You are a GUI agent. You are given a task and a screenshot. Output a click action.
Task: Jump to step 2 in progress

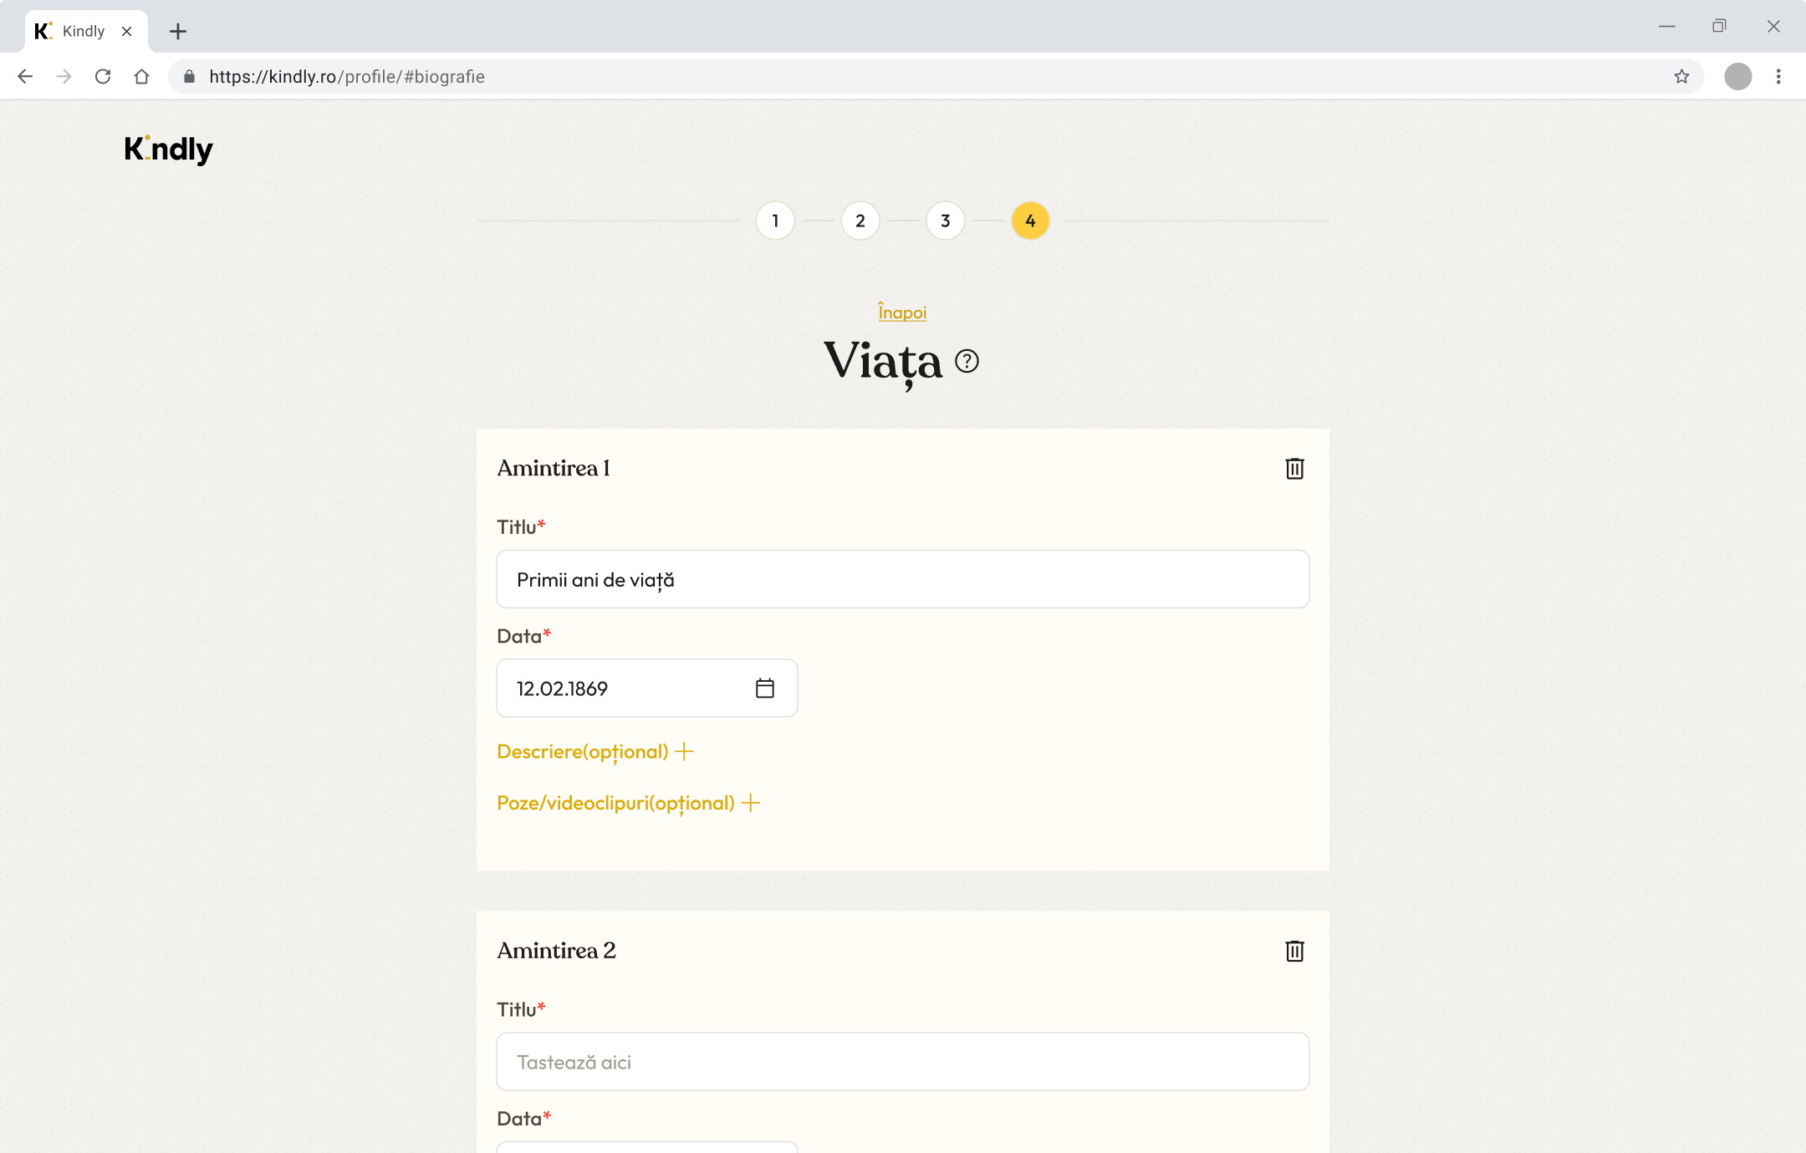pyautogui.click(x=860, y=221)
